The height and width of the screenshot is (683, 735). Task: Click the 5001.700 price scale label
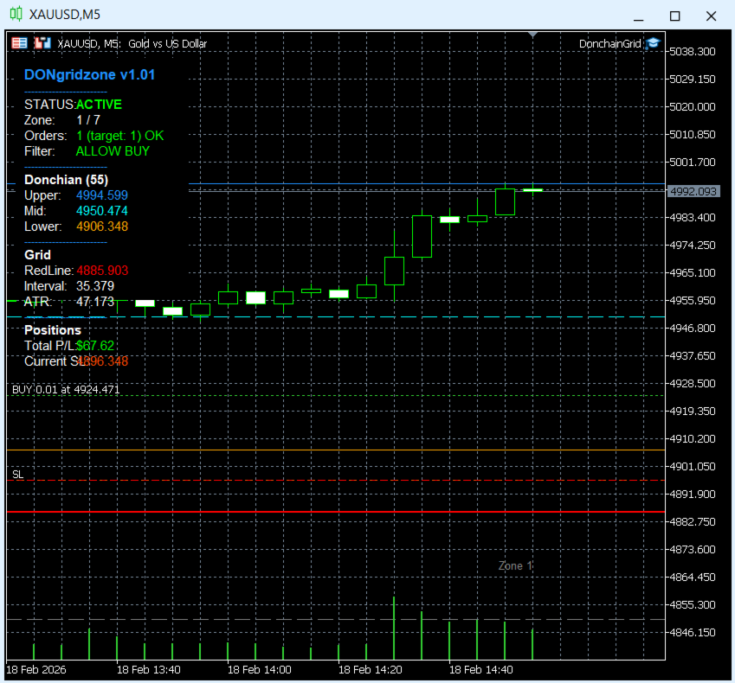pos(693,162)
